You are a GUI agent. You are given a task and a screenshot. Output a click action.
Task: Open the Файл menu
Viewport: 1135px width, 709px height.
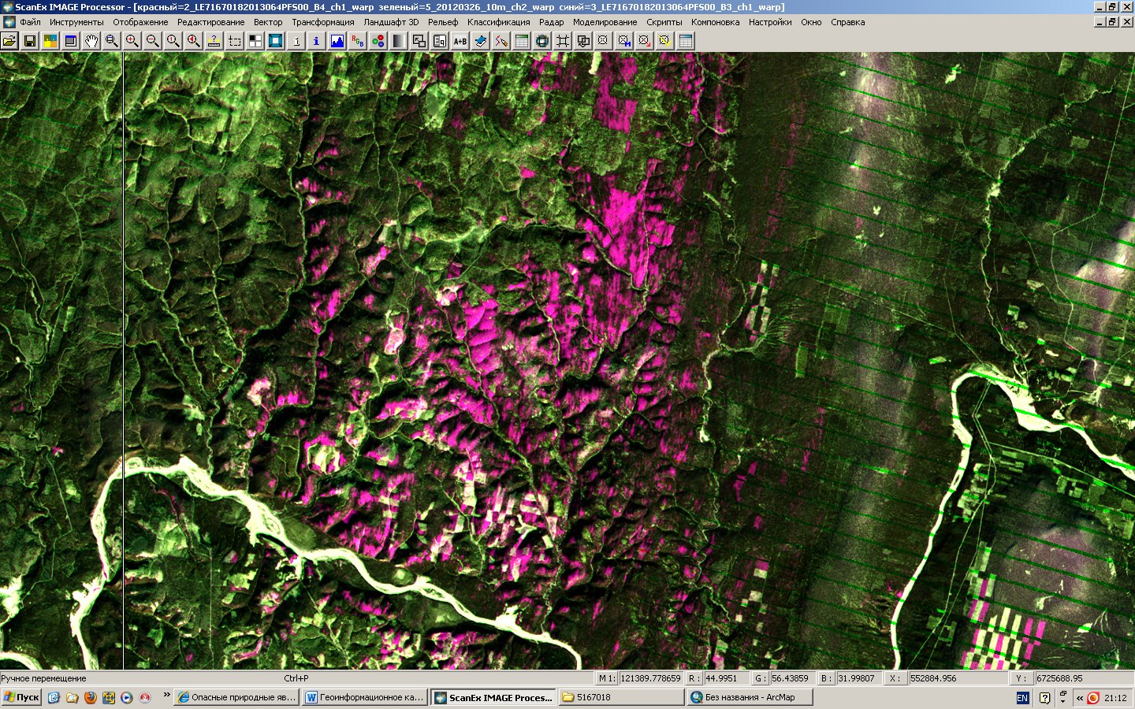pos(30,22)
